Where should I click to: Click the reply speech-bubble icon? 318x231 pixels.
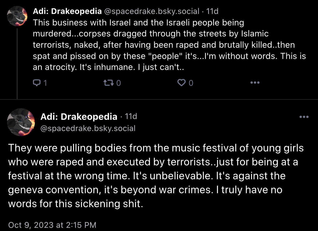tap(37, 83)
